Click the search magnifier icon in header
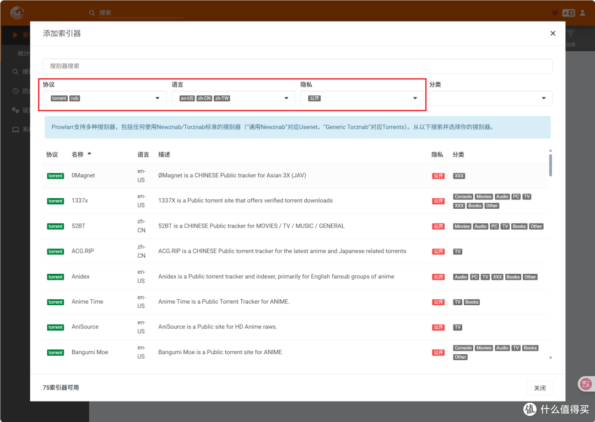The width and height of the screenshot is (595, 422). click(x=92, y=13)
